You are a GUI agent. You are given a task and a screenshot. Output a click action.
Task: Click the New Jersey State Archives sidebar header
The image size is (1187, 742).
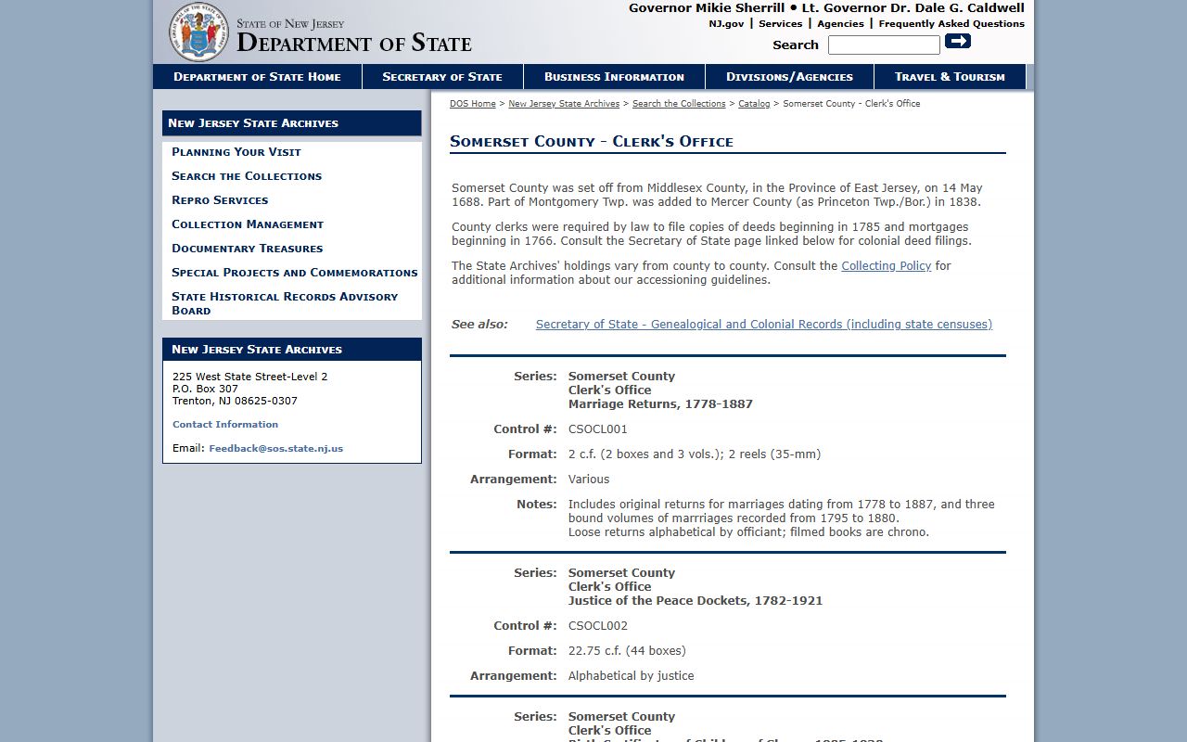pyautogui.click(x=292, y=123)
